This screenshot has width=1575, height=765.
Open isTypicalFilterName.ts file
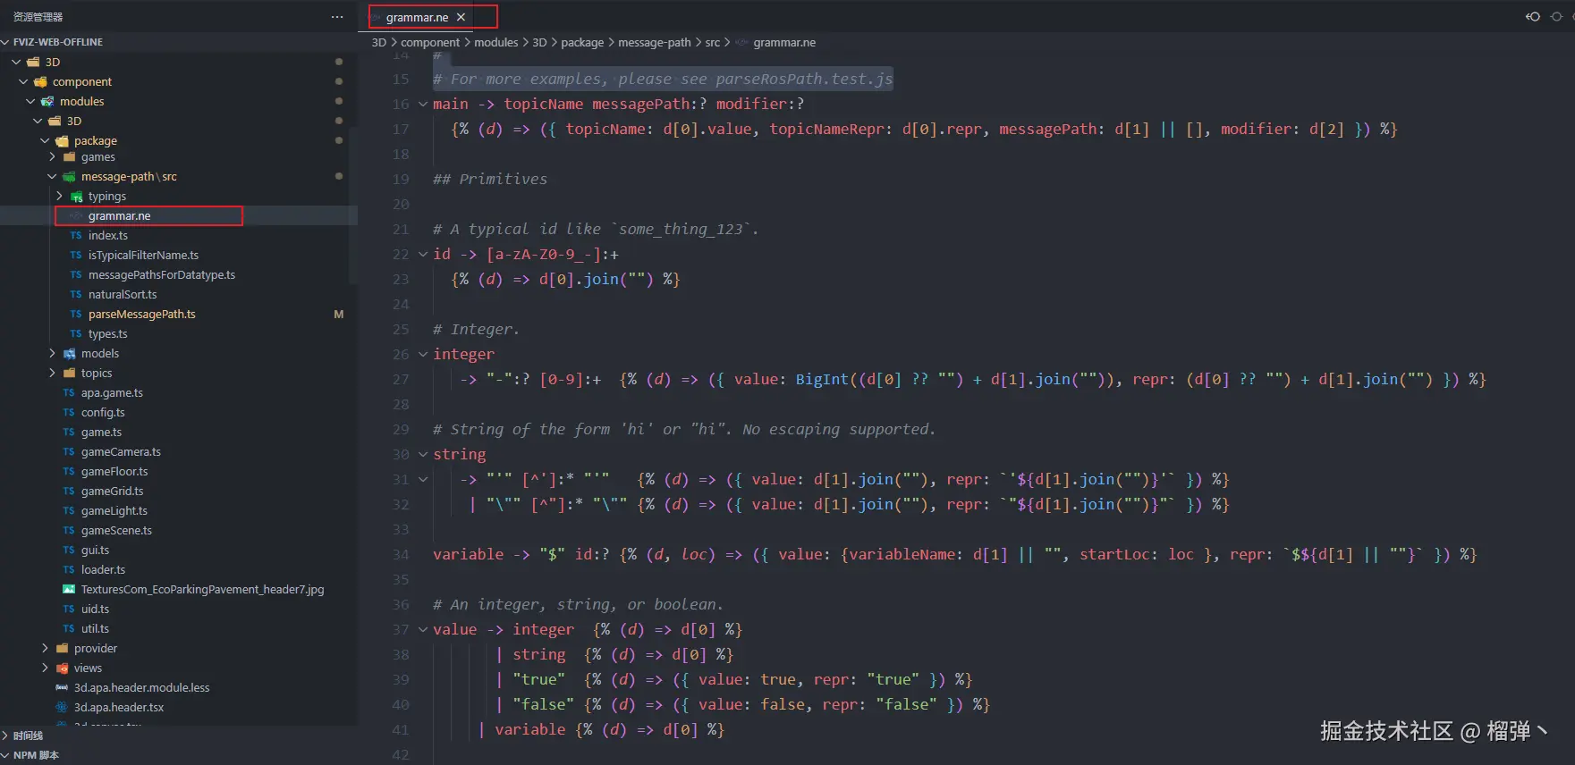143,255
